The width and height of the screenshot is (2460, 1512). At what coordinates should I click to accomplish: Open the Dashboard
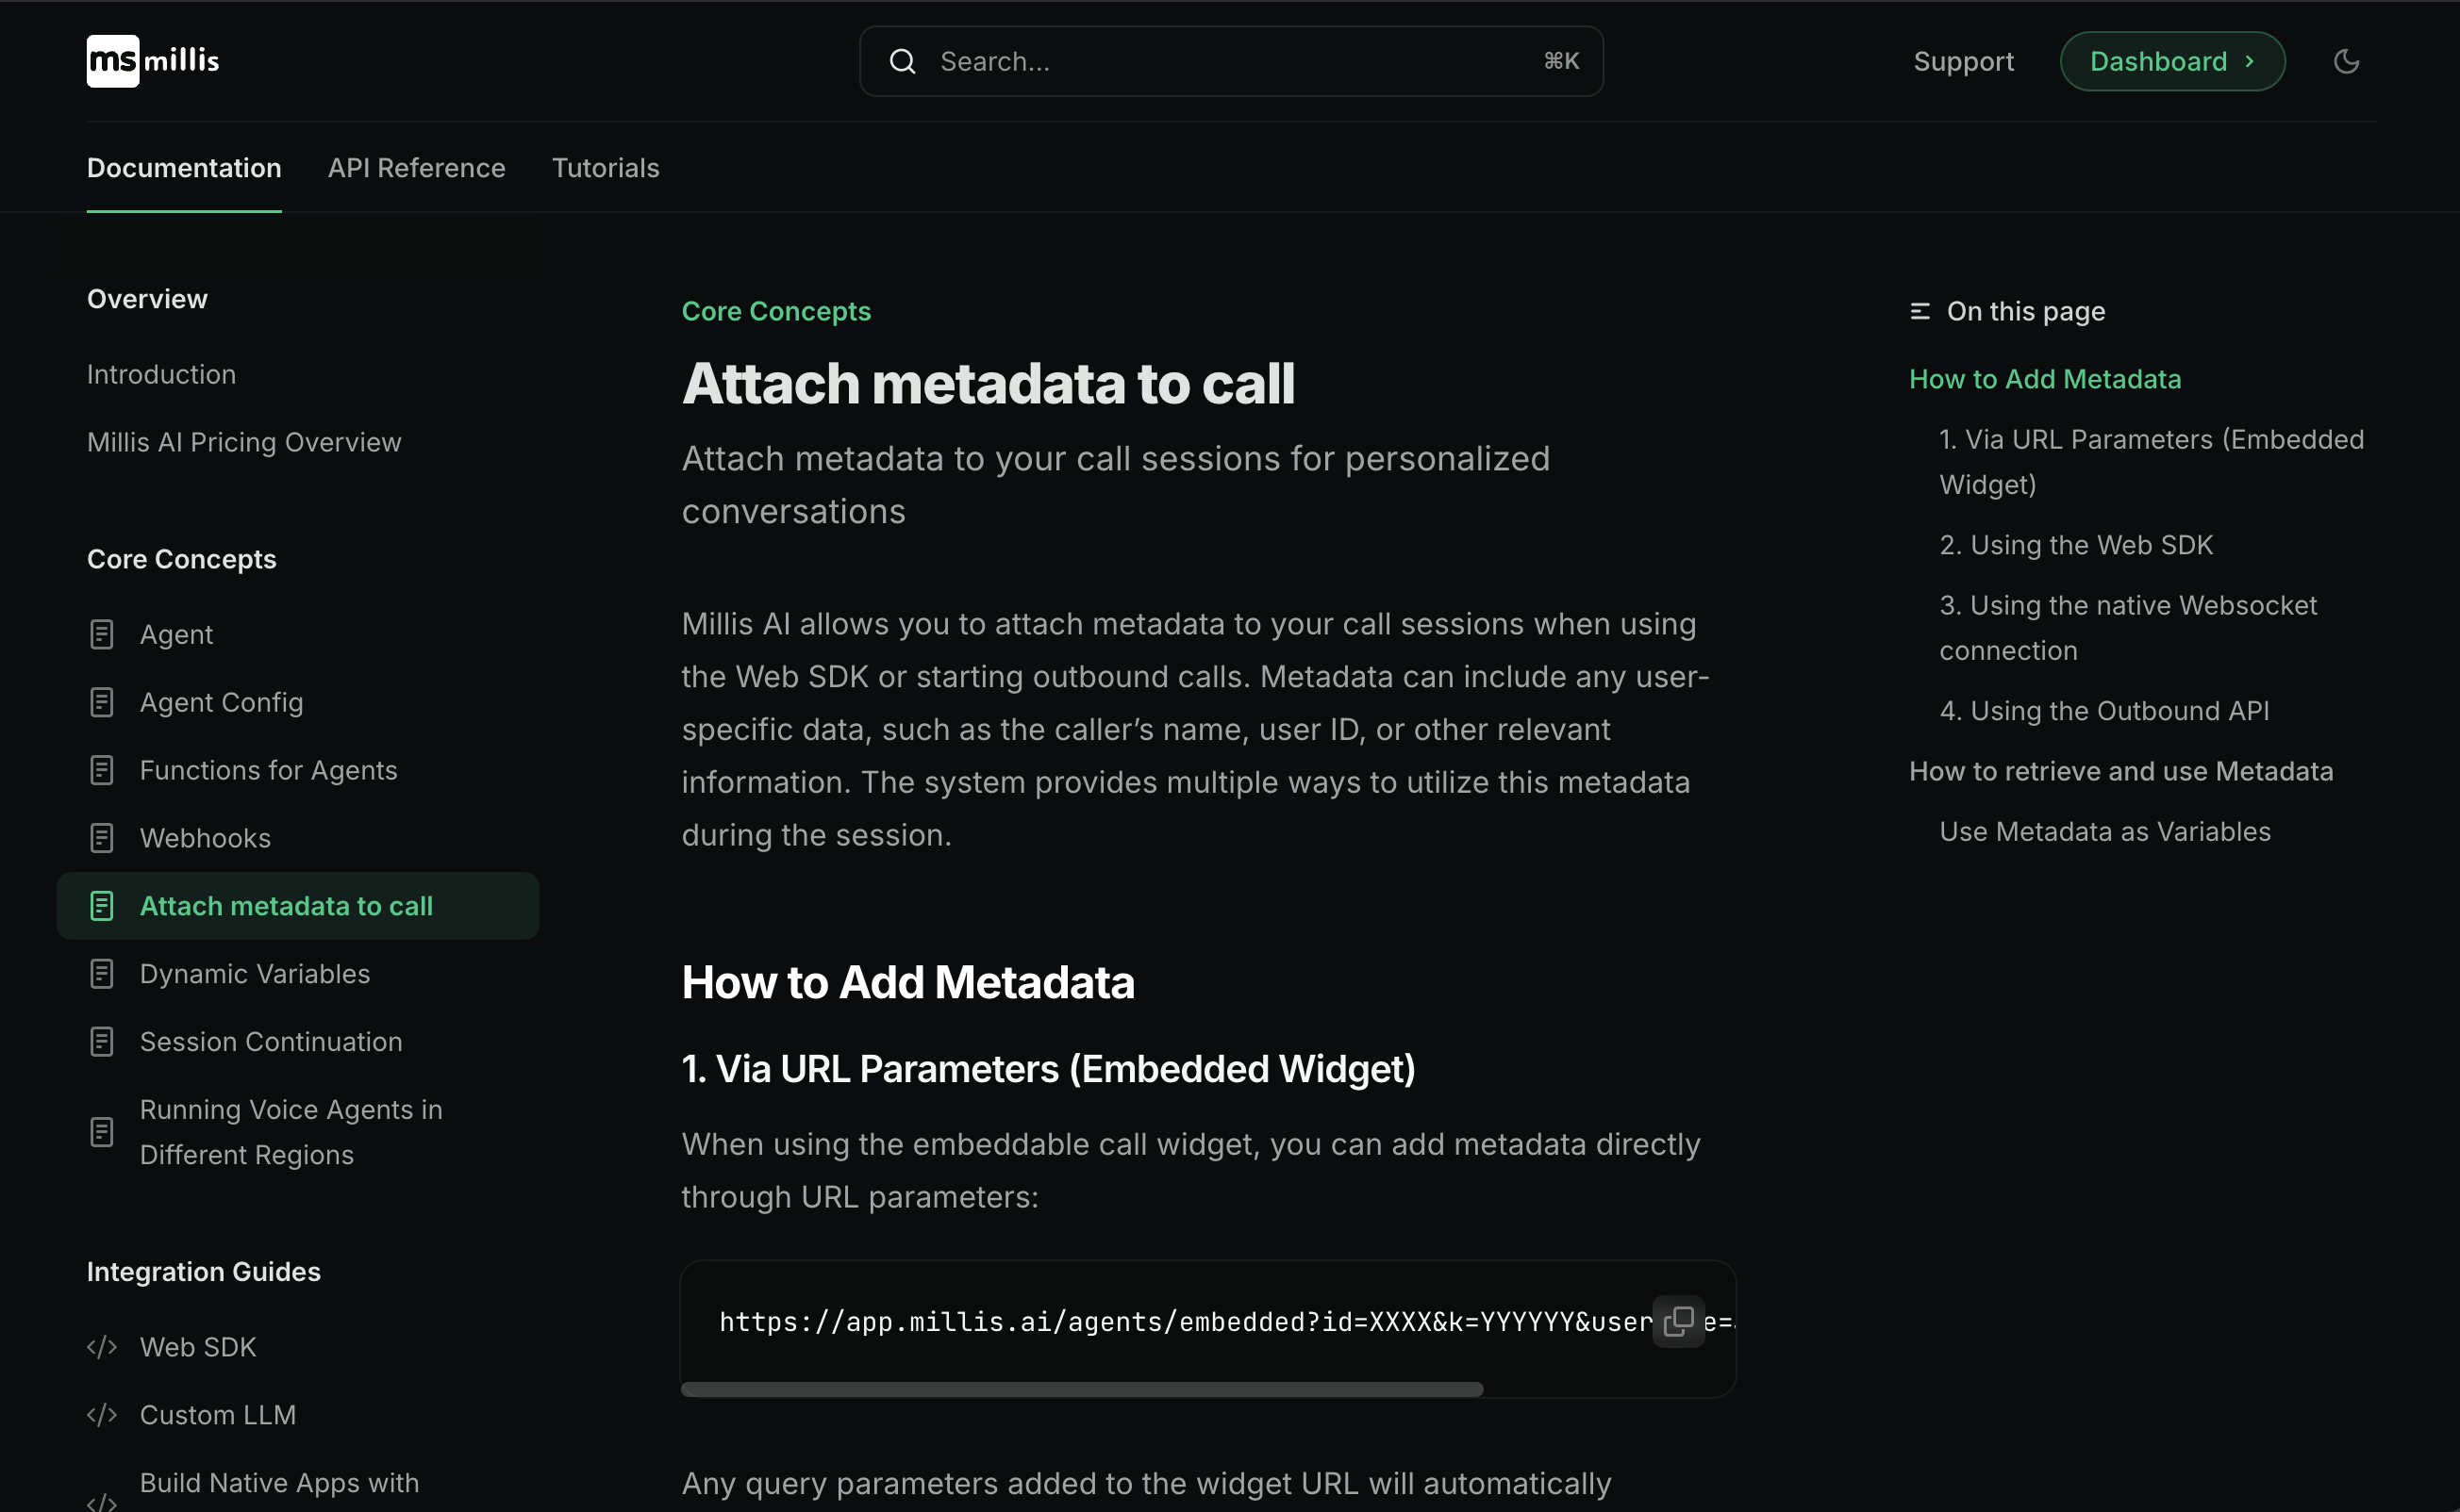click(2170, 61)
